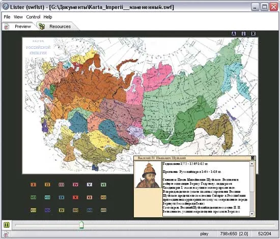This screenshot has width=280, height=239.
Task: Open the File menu
Action: (x=7, y=17)
